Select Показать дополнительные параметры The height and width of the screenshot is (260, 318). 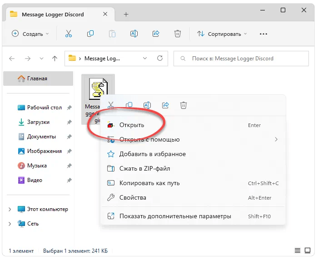point(193,216)
